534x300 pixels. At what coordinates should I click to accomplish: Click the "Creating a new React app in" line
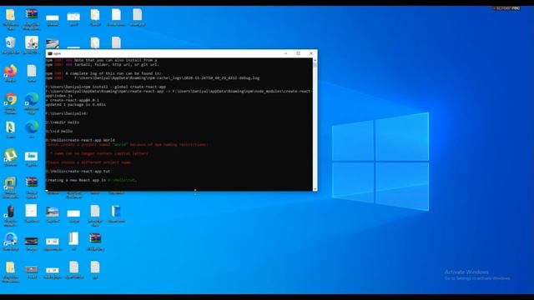[x=91, y=180]
